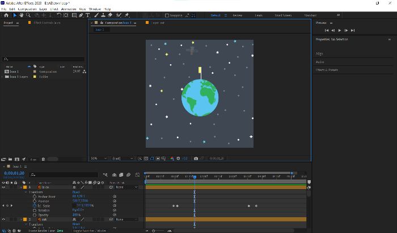This screenshot has width=397, height=233.
Task: Click the trash icon in the Project panel
Action: (43, 159)
